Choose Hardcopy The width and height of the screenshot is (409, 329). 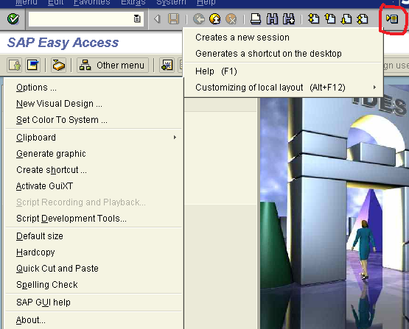click(94, 252)
